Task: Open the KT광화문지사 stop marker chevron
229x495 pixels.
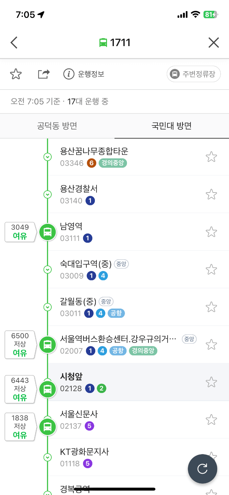Action: tap(48, 457)
